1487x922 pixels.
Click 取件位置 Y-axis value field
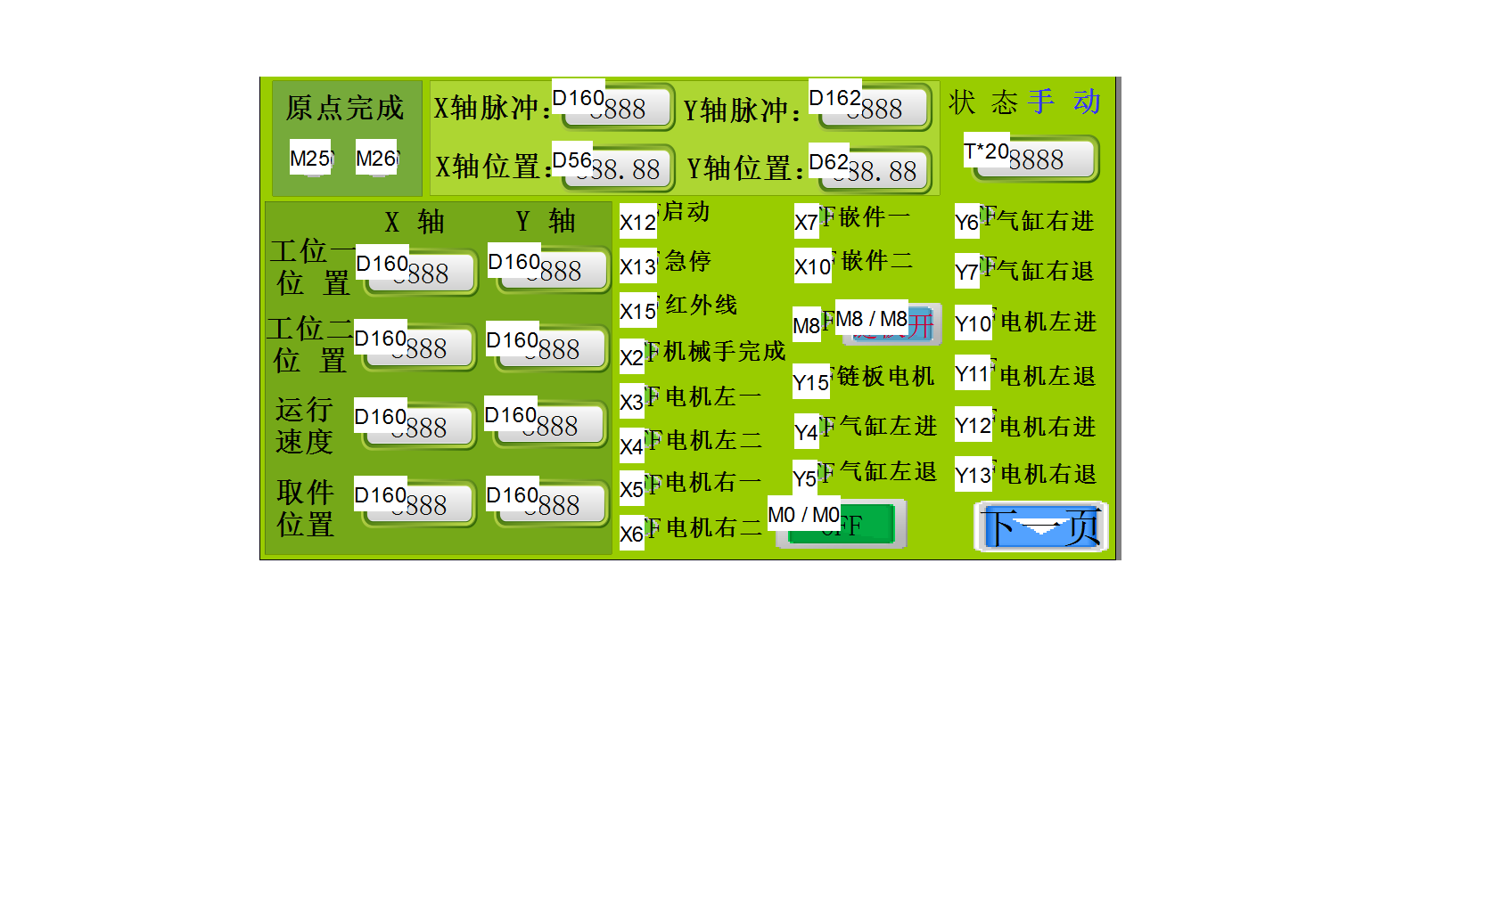[x=551, y=504]
